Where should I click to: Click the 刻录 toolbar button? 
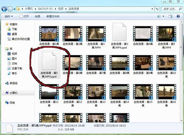[x=38, y=16]
